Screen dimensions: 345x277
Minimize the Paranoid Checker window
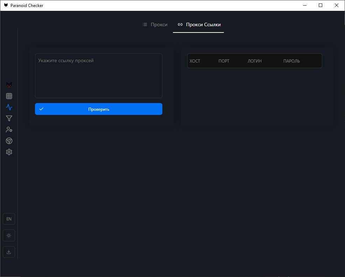coord(304,5)
